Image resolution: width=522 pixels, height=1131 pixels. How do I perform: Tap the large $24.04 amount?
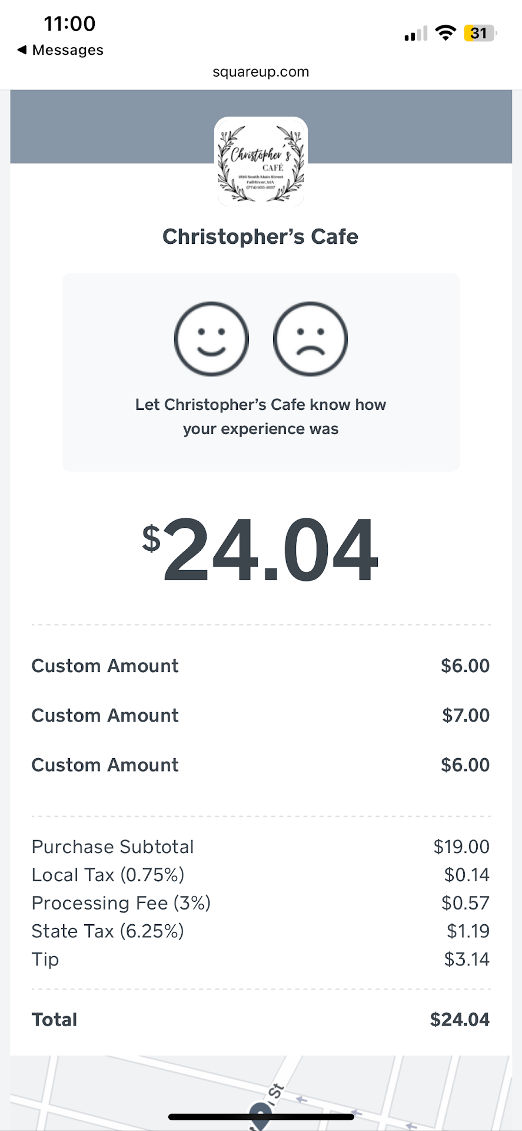click(x=261, y=550)
